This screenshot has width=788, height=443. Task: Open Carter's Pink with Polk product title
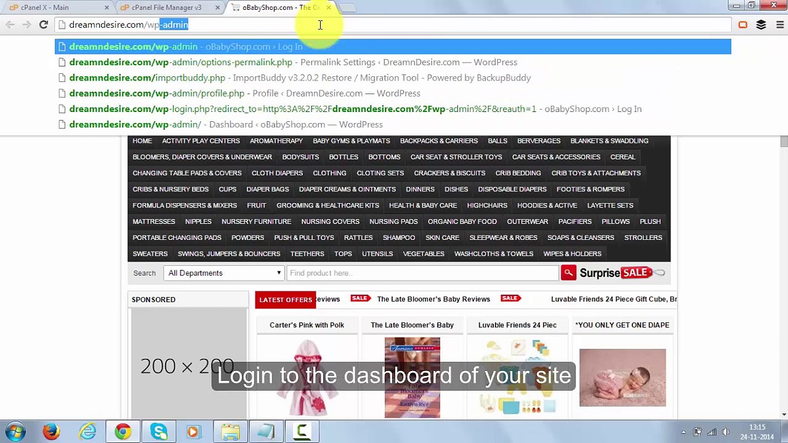coord(307,325)
